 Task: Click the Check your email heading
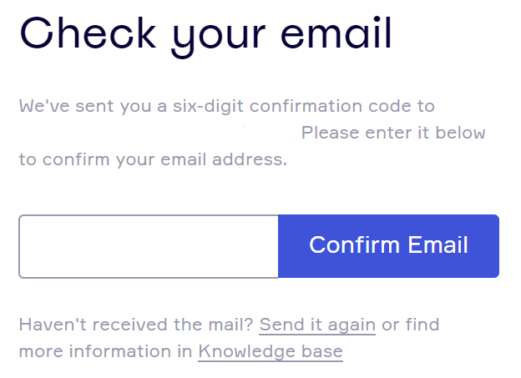pyautogui.click(x=205, y=33)
